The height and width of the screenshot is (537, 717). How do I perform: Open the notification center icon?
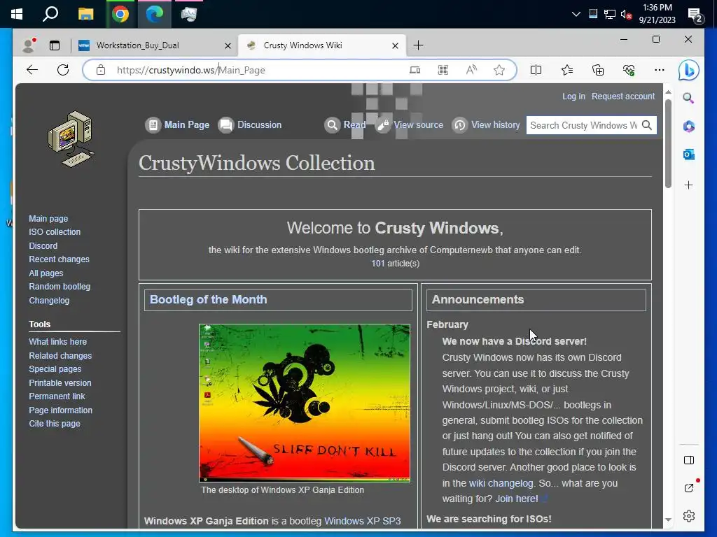point(695,15)
